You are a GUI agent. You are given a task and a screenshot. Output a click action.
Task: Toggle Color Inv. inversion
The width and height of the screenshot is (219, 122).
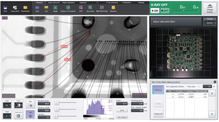[x=18, y=115]
